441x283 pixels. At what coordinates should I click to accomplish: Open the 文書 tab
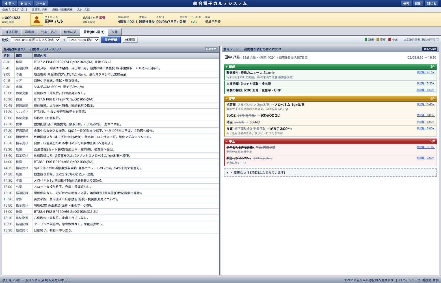[x=114, y=32]
